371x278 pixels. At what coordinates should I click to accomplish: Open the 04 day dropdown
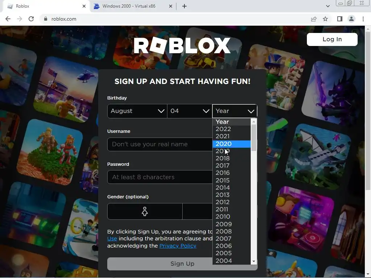click(x=189, y=111)
